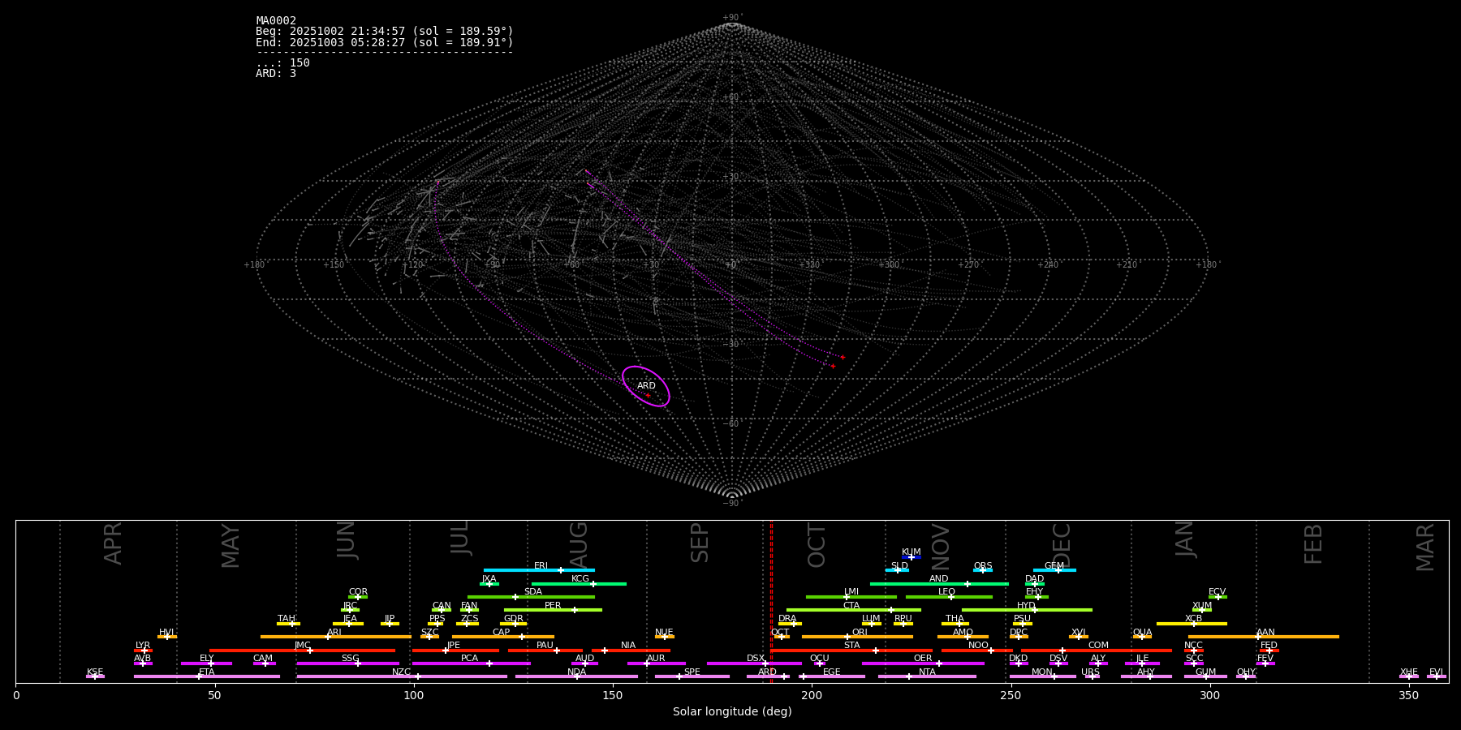Screen dimensions: 1461x730
Task: Select the LYR shower peak marker
Action: (x=144, y=651)
